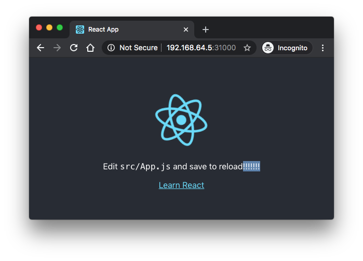Click the React favicon in the tab
Viewport: 363px width, 261px height.
[x=80, y=30]
